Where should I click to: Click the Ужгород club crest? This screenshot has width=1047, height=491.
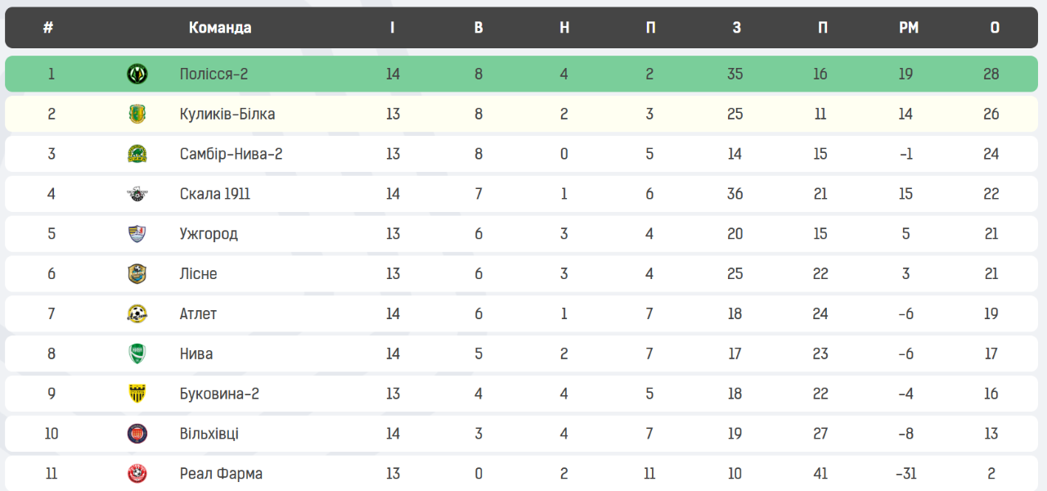[137, 234]
